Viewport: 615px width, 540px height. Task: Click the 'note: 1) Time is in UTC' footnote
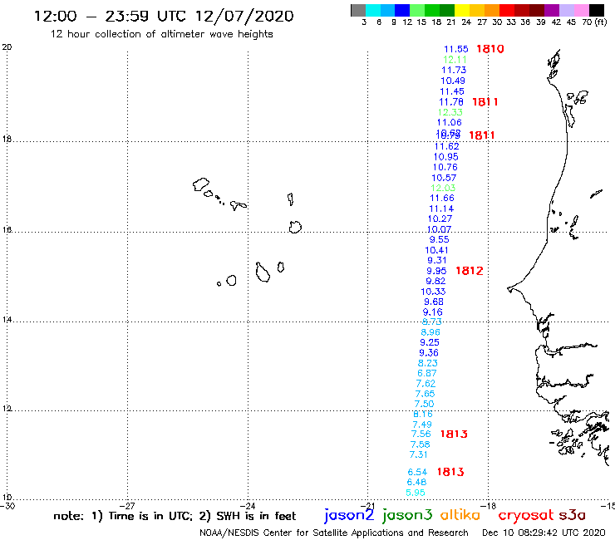pos(123,516)
